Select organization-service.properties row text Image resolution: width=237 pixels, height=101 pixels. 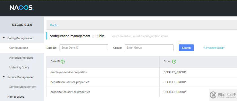coord(71,92)
